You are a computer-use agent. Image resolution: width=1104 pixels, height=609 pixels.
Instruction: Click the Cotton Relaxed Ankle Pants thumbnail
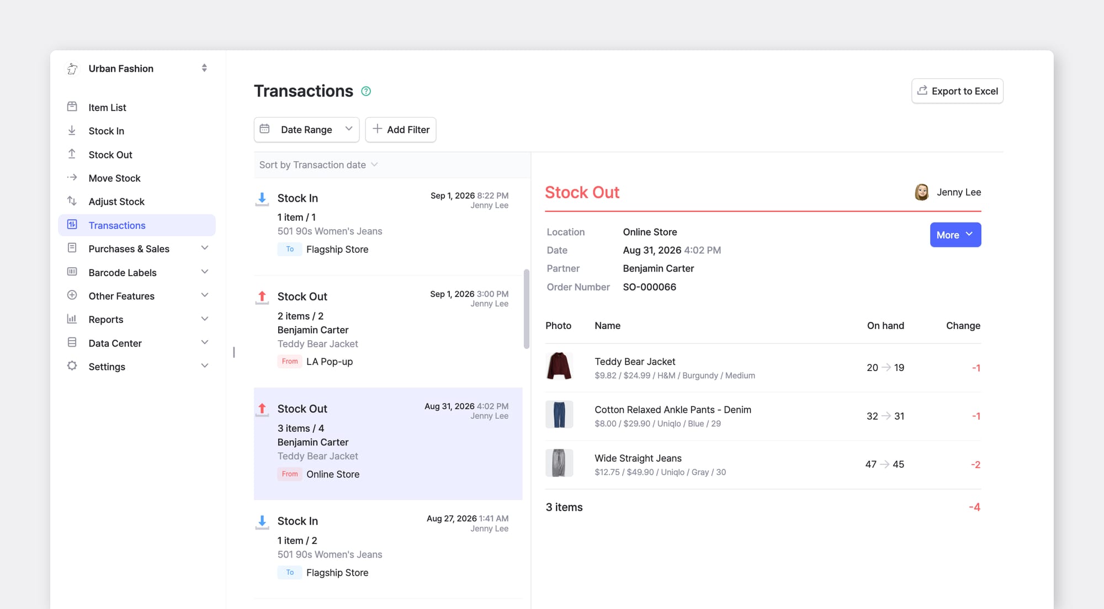pyautogui.click(x=559, y=415)
